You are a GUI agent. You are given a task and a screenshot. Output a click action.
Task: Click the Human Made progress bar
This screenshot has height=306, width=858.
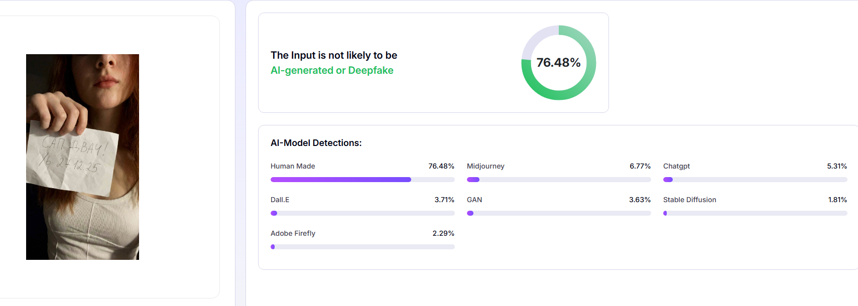click(362, 180)
